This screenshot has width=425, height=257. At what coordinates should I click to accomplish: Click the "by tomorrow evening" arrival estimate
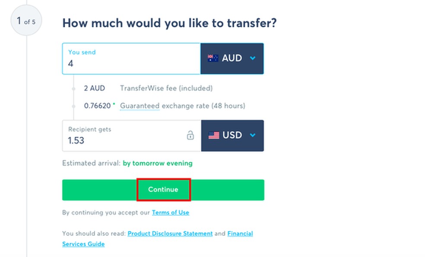coord(158,163)
